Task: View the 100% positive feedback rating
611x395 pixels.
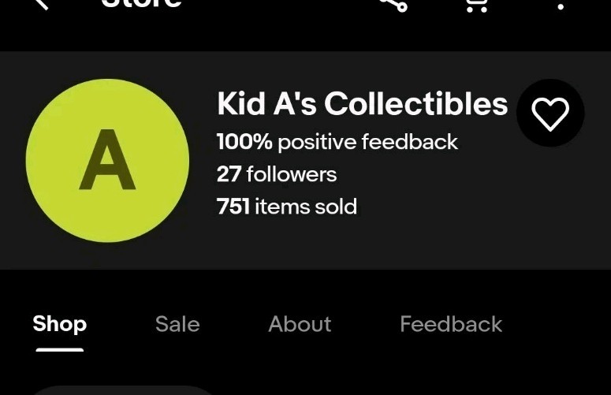Action: click(x=337, y=142)
